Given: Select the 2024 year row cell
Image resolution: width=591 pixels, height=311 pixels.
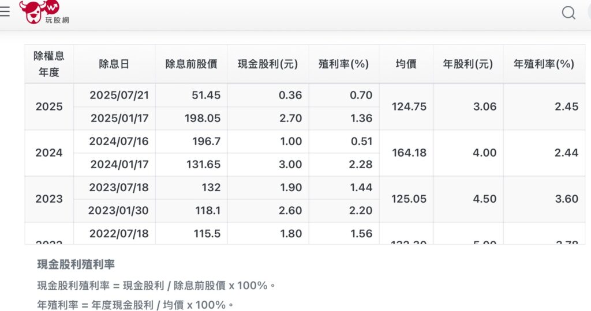Looking at the screenshot, I should 49,153.
